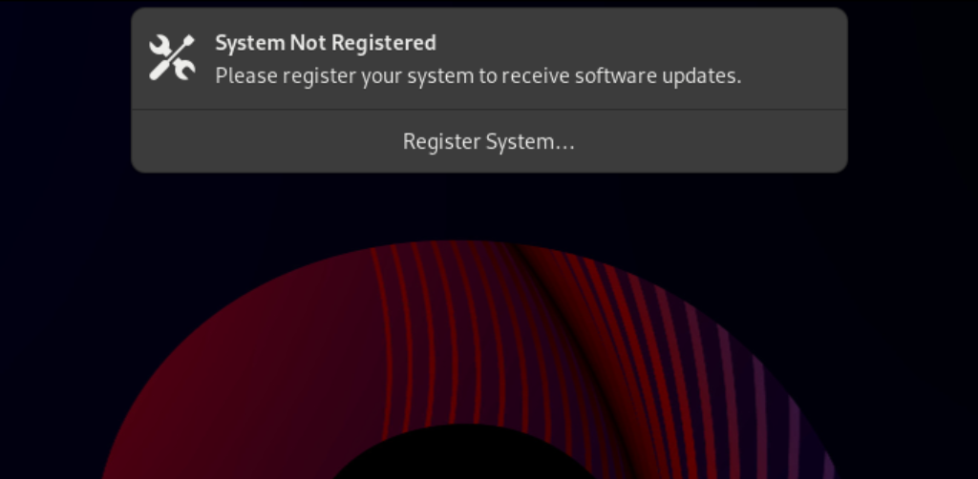Click dark desktop between the notification and ring
This screenshot has height=479, width=978.
click(489, 205)
